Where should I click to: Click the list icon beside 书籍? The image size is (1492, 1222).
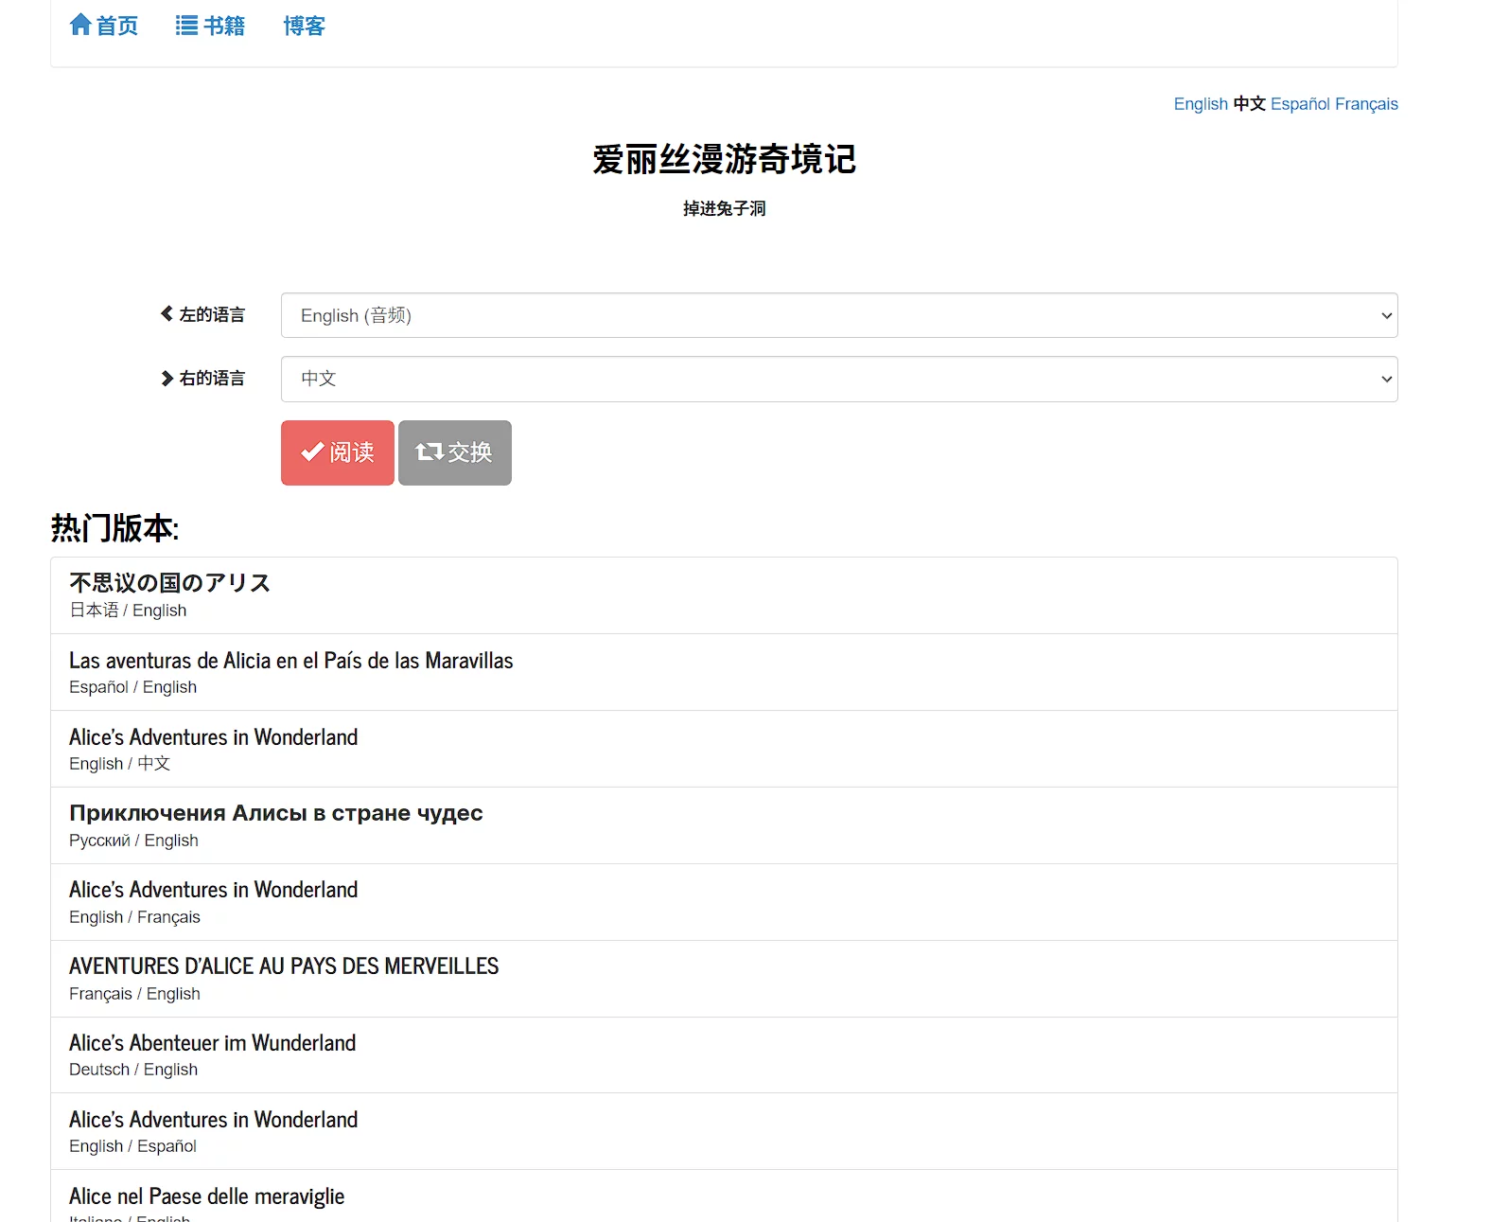coord(186,26)
